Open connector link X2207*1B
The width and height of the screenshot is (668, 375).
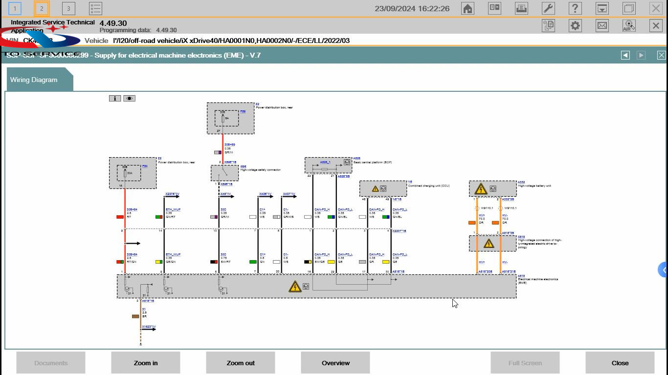coord(399,231)
